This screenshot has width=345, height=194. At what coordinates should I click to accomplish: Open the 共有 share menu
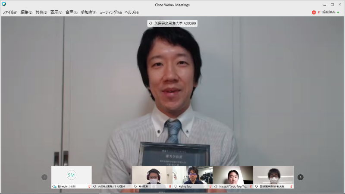(42, 13)
